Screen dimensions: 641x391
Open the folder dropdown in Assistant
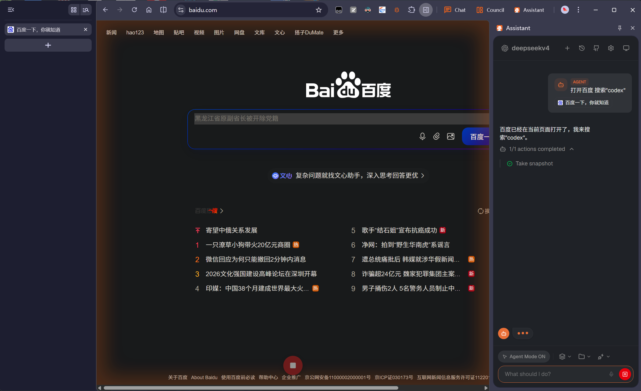(x=585, y=357)
